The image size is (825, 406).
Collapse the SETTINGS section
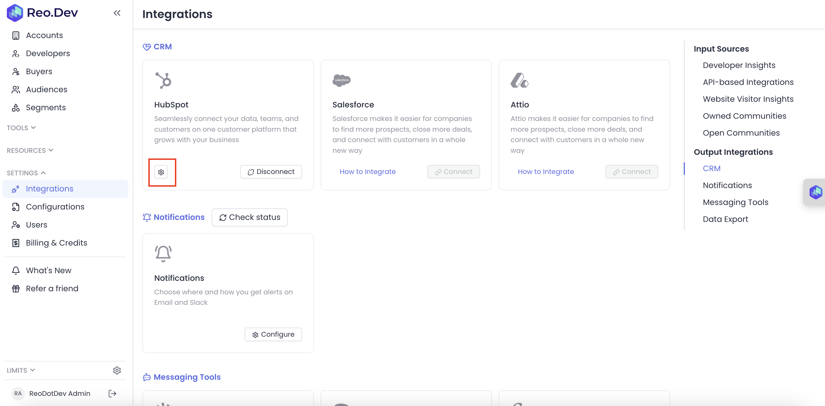click(26, 173)
